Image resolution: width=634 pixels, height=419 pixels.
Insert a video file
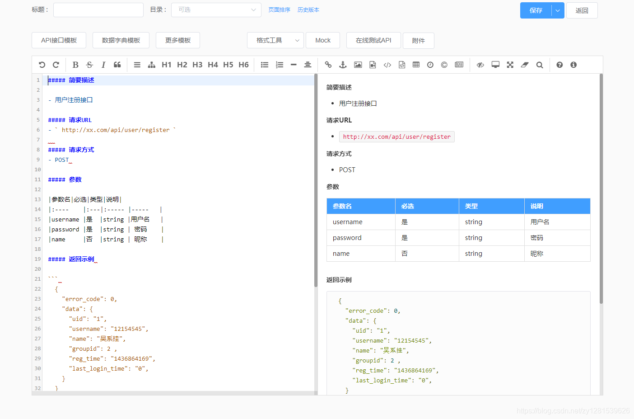[x=373, y=65]
